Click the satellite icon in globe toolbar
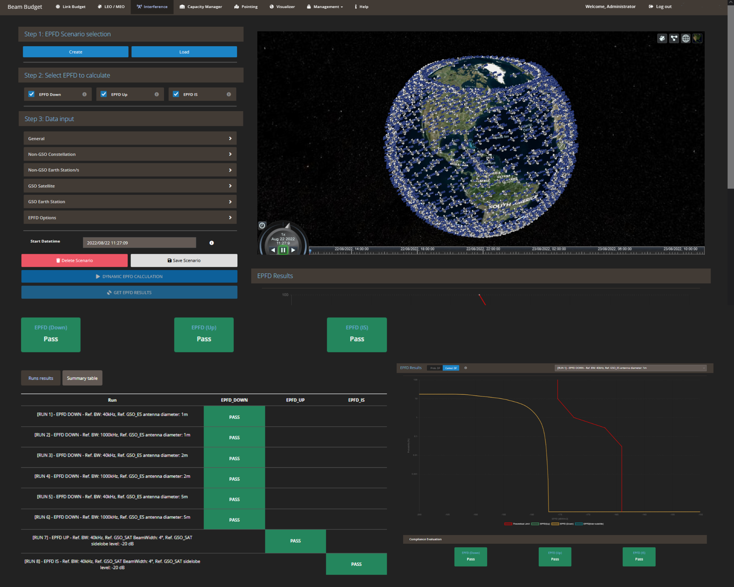Viewport: 734px width, 587px height. (x=662, y=39)
